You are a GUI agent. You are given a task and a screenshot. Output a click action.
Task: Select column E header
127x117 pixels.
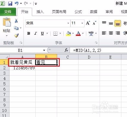coord(110,57)
